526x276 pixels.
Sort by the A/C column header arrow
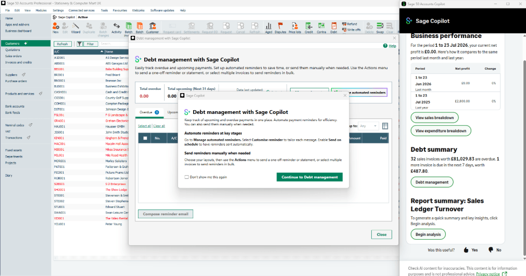click(102, 51)
